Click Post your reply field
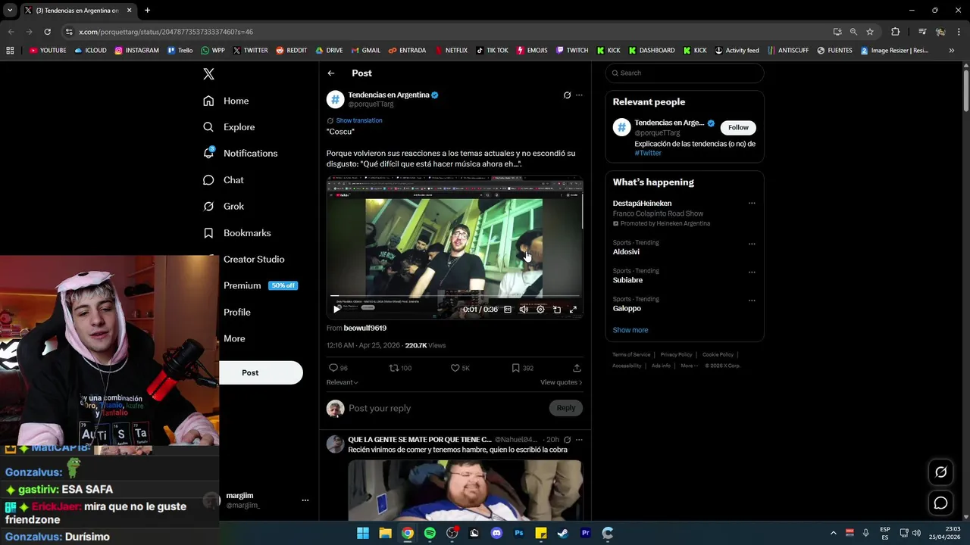The height and width of the screenshot is (545, 970). point(446,408)
